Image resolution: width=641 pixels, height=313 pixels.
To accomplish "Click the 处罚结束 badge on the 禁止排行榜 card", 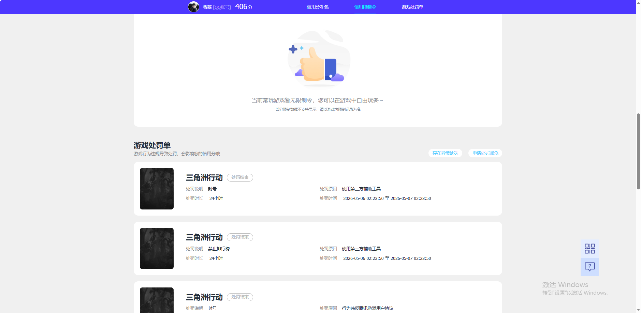I will click(x=240, y=237).
